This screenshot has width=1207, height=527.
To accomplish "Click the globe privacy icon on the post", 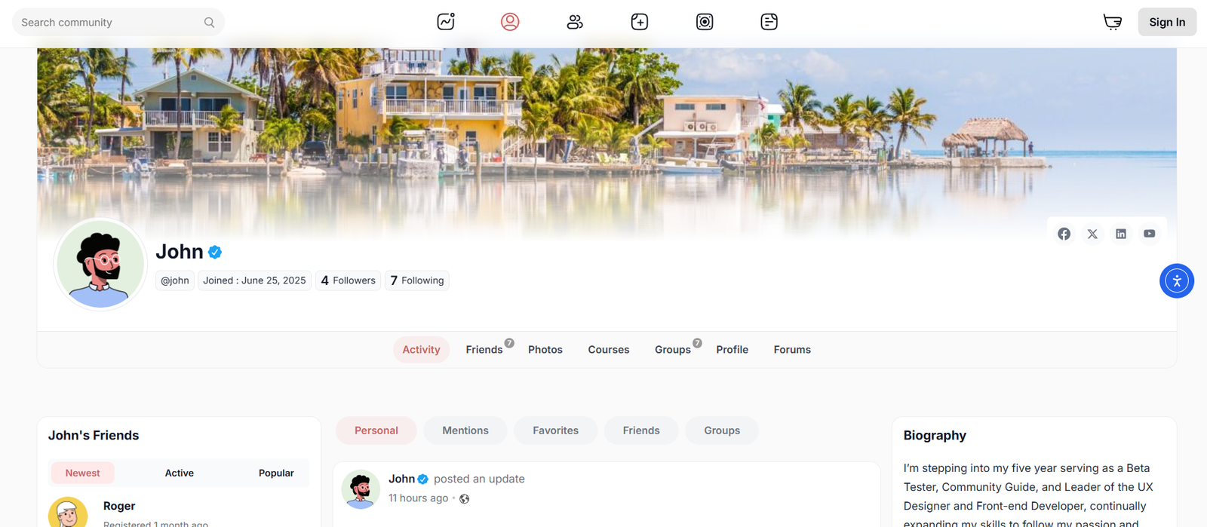I will (465, 499).
